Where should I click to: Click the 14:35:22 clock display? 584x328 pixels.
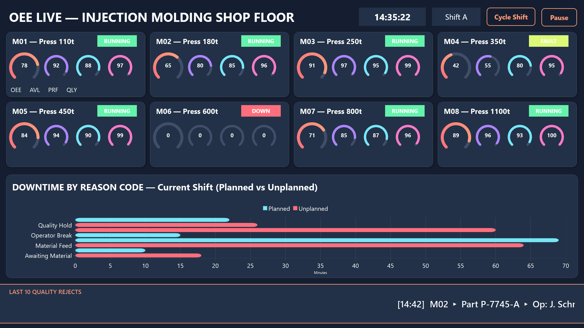click(392, 17)
